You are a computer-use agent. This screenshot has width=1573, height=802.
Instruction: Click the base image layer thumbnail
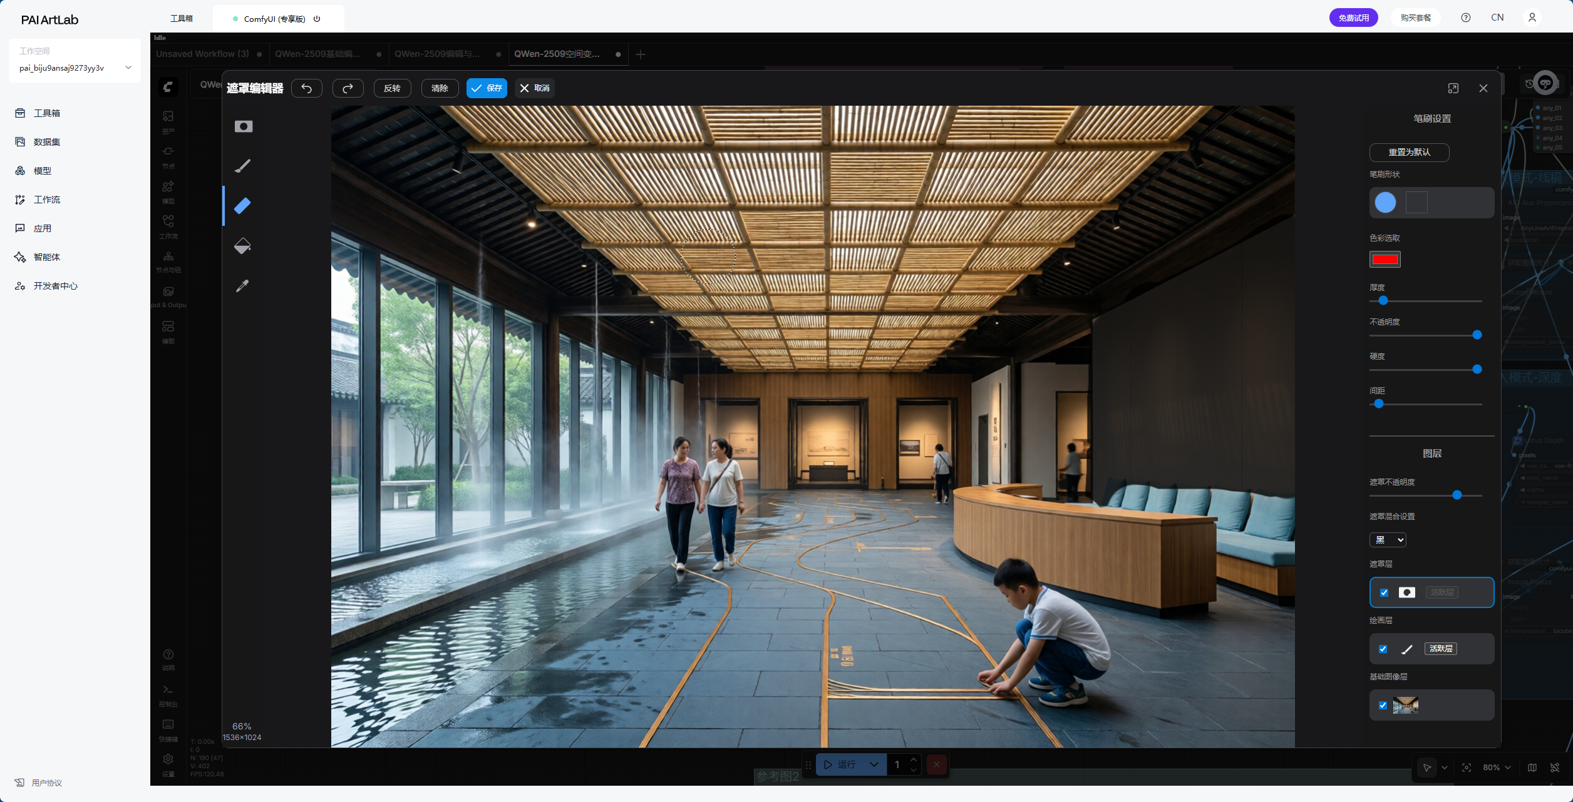coord(1406,705)
